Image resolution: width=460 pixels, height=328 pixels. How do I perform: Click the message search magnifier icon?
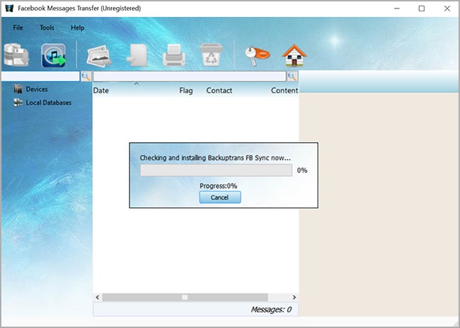(x=292, y=76)
